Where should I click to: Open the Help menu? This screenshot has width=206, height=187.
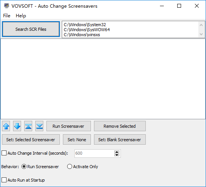(21, 16)
